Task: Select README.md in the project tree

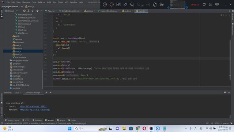Action: [18, 79]
